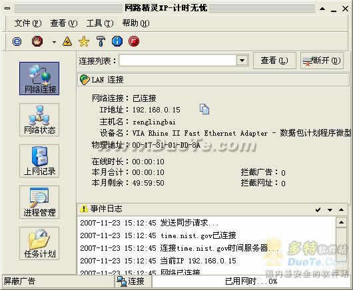
Task: Click the 连接 status bar network icon
Action: [122, 281]
